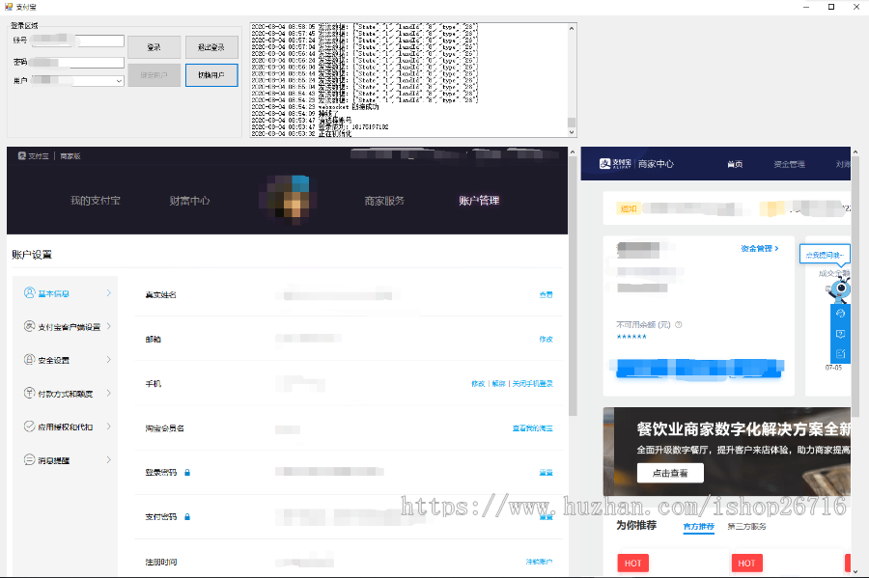Click the blue ant mascot assistant
This screenshot has width=869, height=578.
tap(839, 289)
